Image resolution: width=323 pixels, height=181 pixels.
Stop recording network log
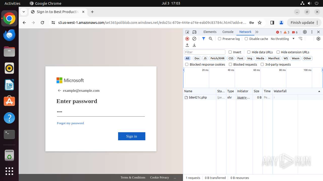pyautogui.click(x=187, y=39)
